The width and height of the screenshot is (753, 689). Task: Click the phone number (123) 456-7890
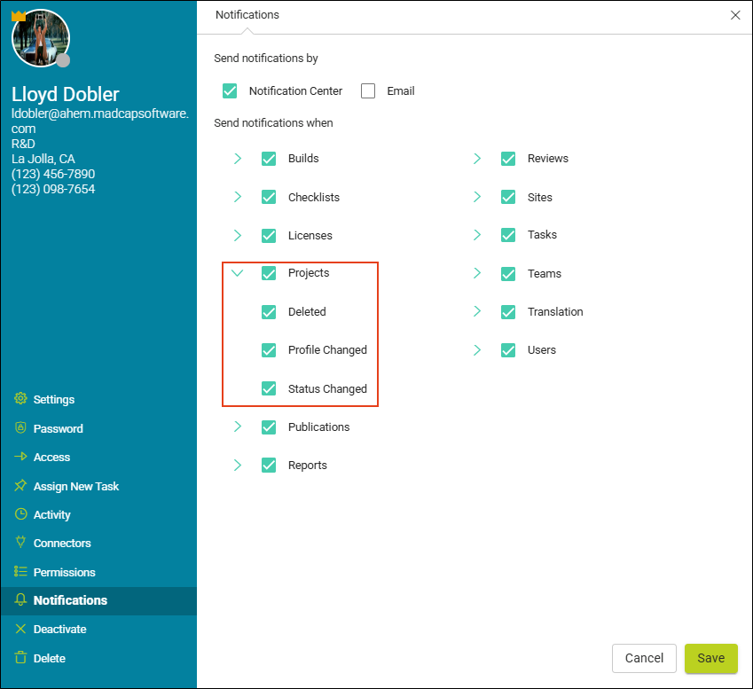53,174
